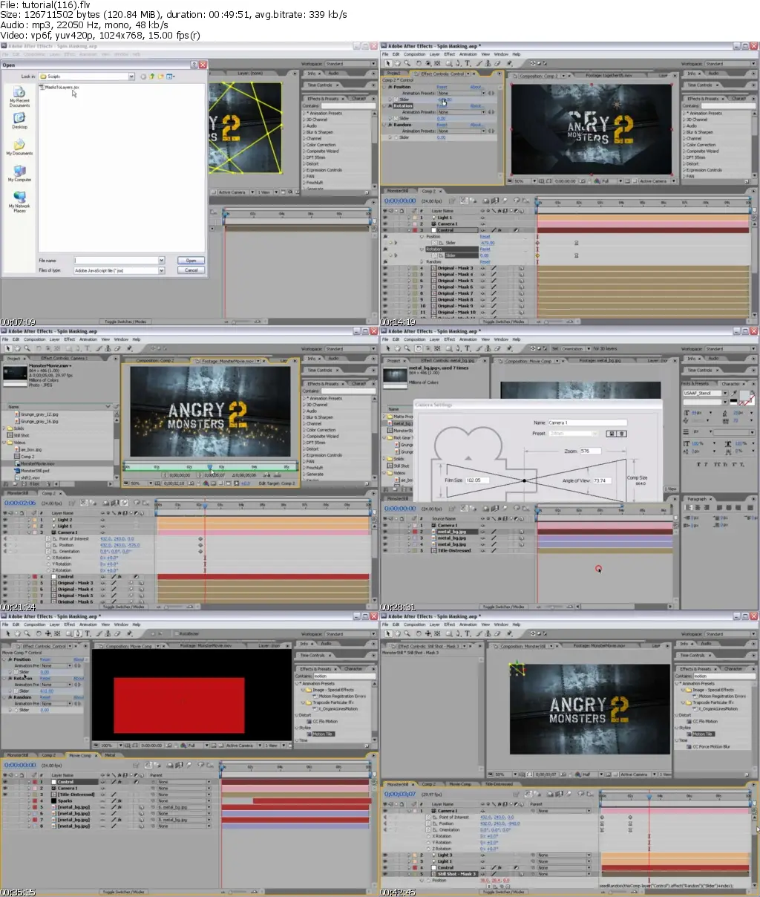Click the delete preset trash icon in Camera Settings
The width and height of the screenshot is (760, 897).
(x=622, y=434)
